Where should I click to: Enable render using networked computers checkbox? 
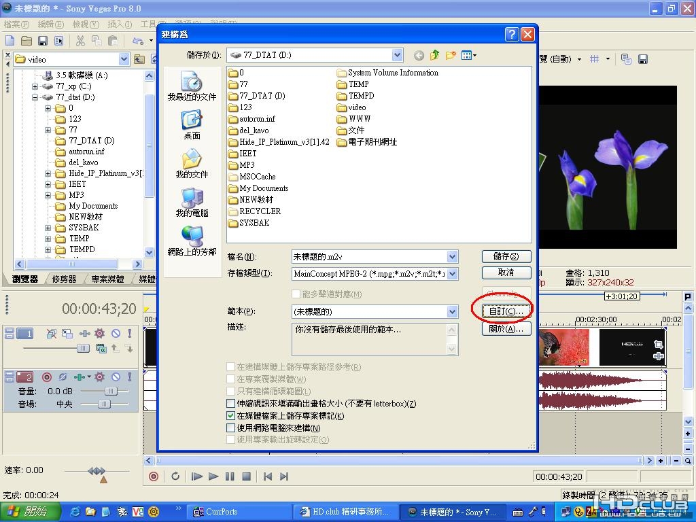[x=230, y=428]
